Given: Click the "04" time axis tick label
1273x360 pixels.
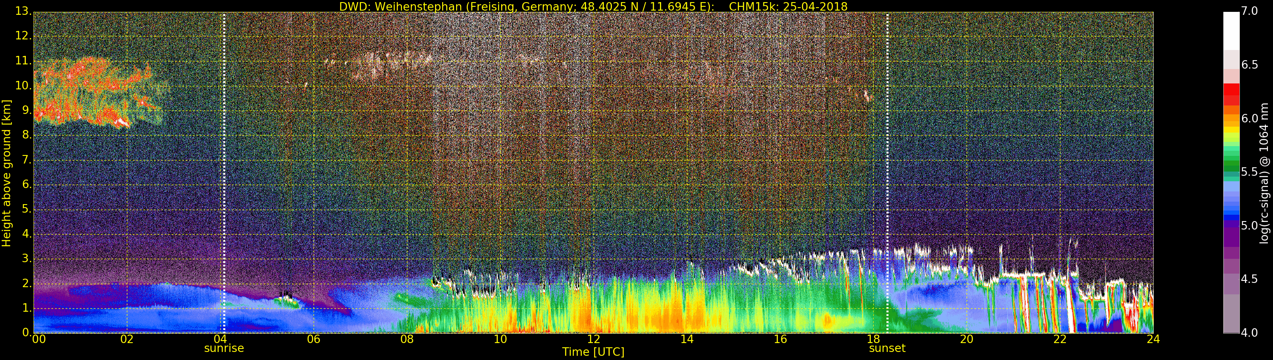Looking at the screenshot, I should 220,339.
